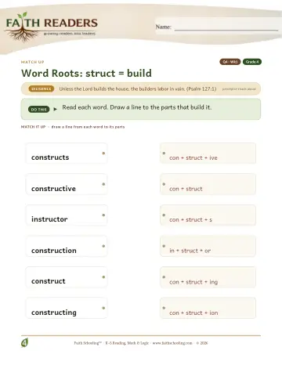Click the DO THIS badge

[38, 110]
